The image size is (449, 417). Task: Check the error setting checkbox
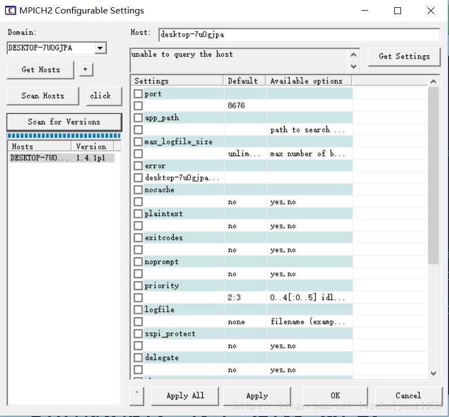tap(138, 165)
